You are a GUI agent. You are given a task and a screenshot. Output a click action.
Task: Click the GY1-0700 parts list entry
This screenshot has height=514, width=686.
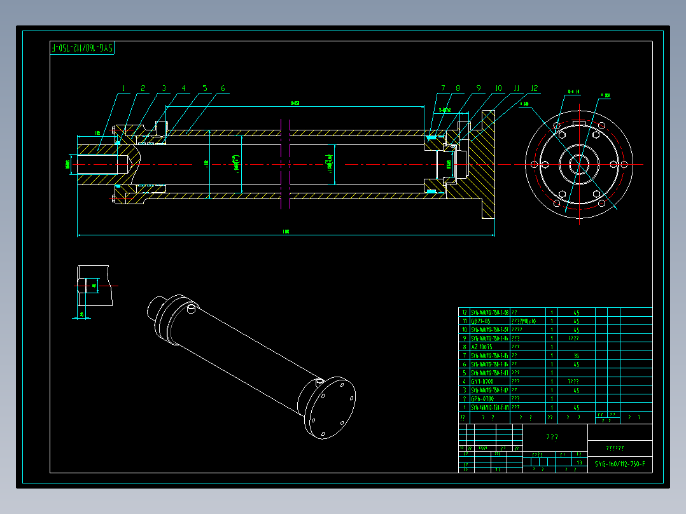[x=482, y=382]
